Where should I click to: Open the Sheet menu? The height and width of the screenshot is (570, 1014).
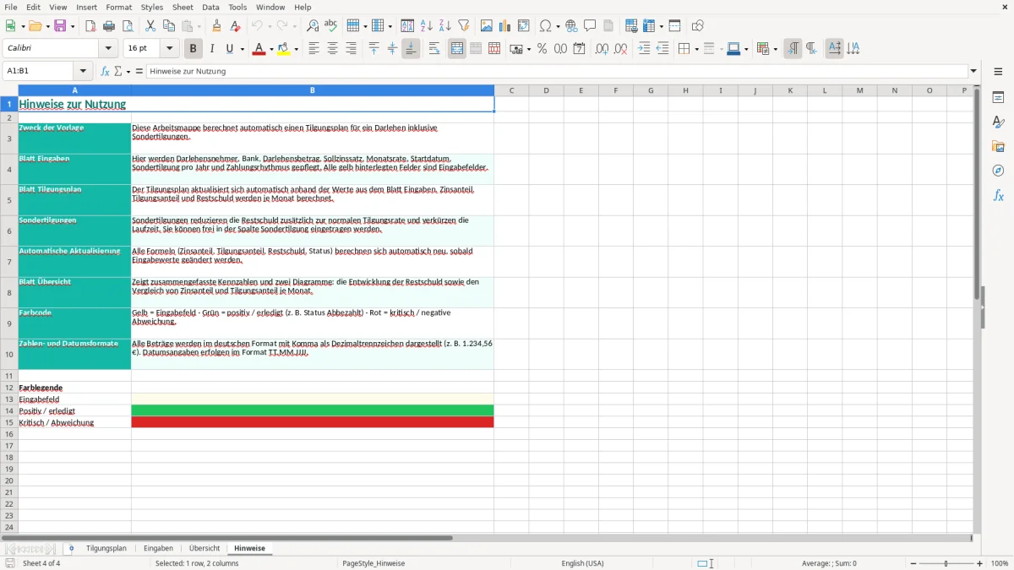pos(183,7)
